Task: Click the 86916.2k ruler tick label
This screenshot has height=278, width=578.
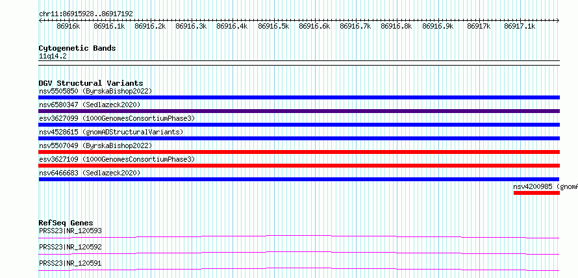Action: [151, 26]
